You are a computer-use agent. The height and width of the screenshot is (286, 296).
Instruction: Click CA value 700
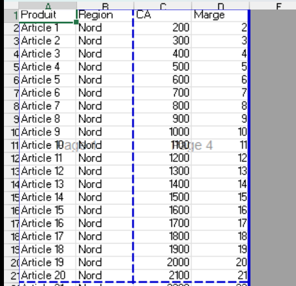tap(163, 93)
